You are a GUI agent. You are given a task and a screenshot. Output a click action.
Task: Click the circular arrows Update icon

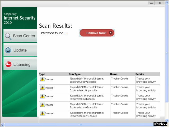8,50
